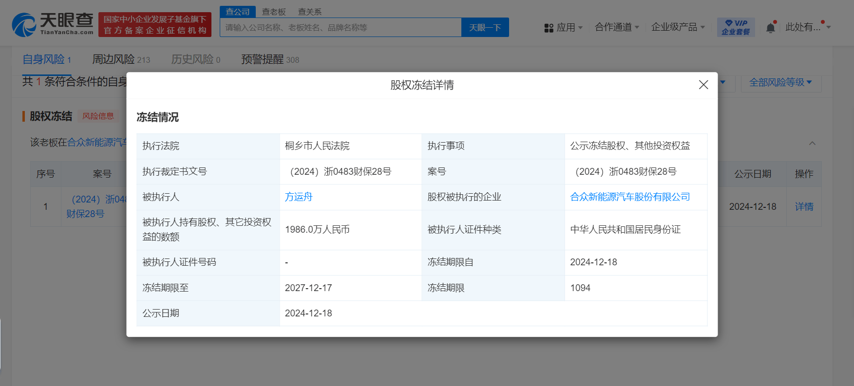The width and height of the screenshot is (854, 386).
Task: Click the VIP enterprise package badge
Action: pyautogui.click(x=736, y=27)
